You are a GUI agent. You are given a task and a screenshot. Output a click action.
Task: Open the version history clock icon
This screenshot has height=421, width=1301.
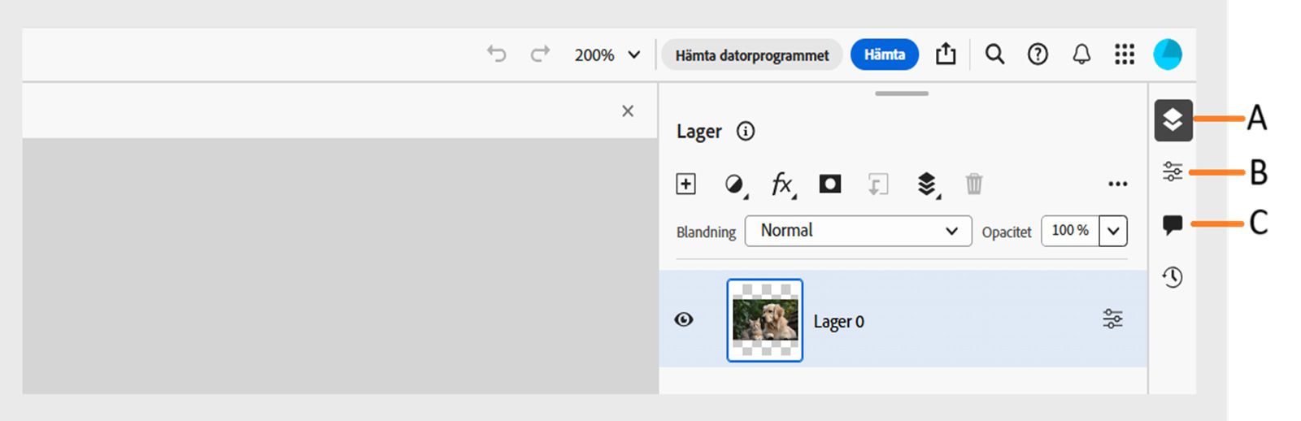coord(1173,277)
